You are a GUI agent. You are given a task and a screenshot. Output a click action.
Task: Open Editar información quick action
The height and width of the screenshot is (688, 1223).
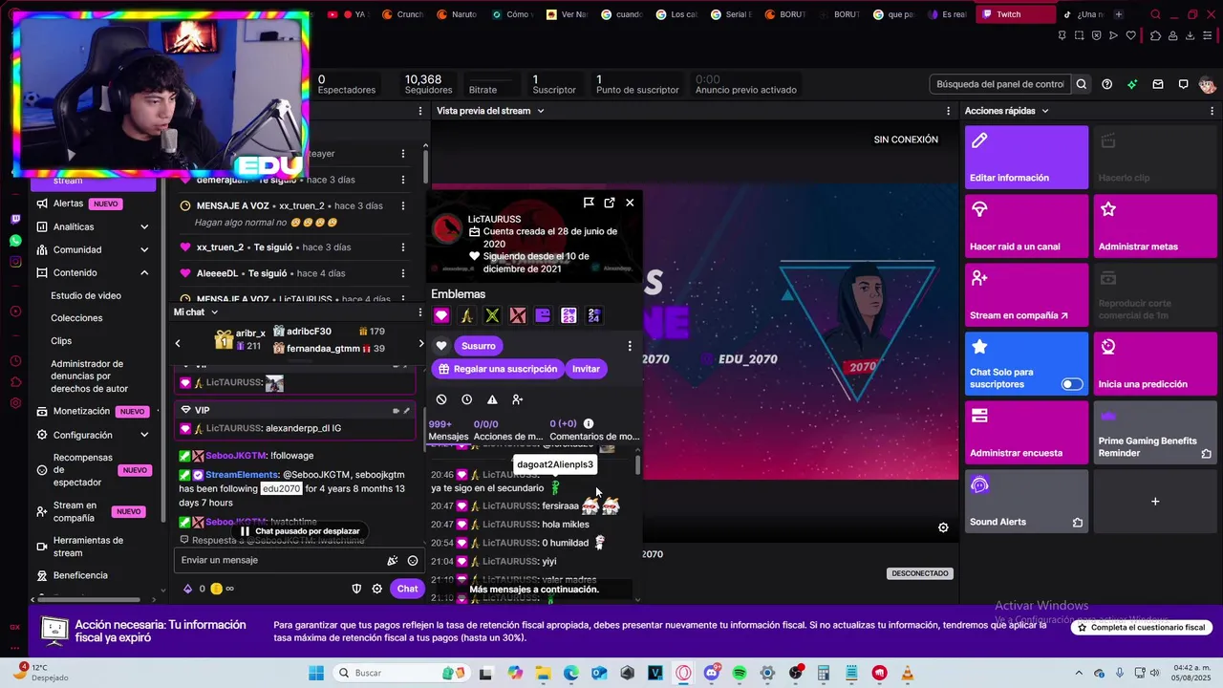point(1026,158)
